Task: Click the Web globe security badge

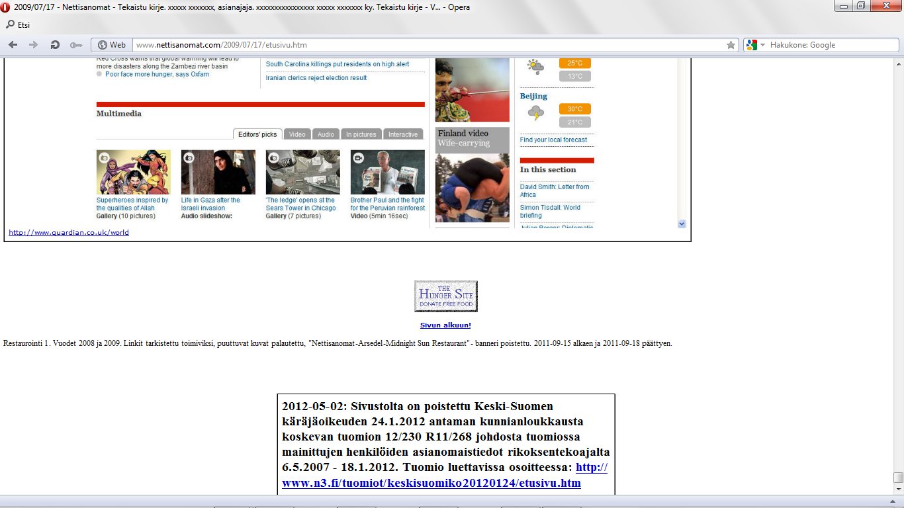Action: click(111, 45)
